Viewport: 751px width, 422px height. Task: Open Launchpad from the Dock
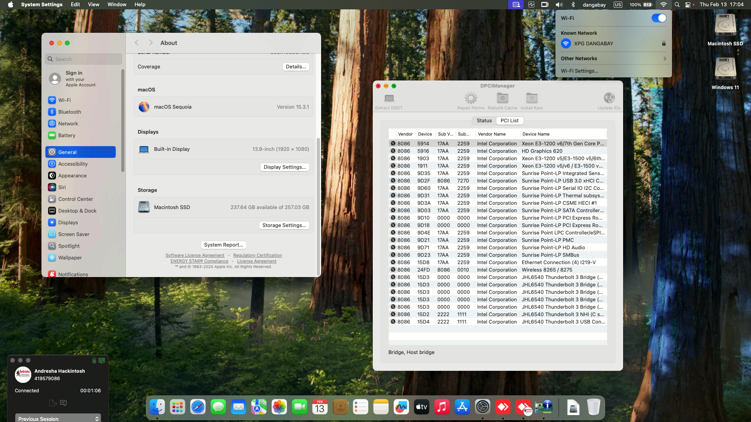point(178,407)
